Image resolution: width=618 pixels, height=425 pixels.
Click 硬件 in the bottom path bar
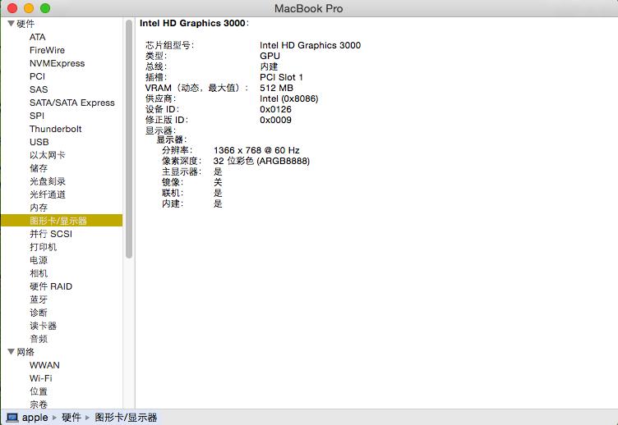[x=71, y=418]
